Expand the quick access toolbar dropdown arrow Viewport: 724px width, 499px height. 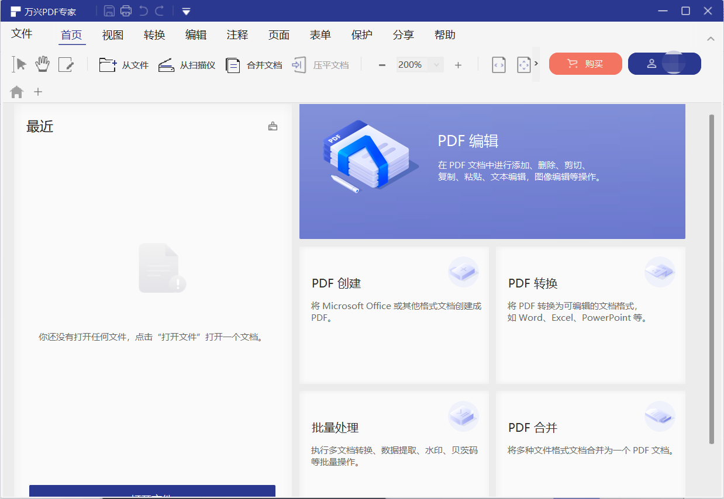coord(186,11)
